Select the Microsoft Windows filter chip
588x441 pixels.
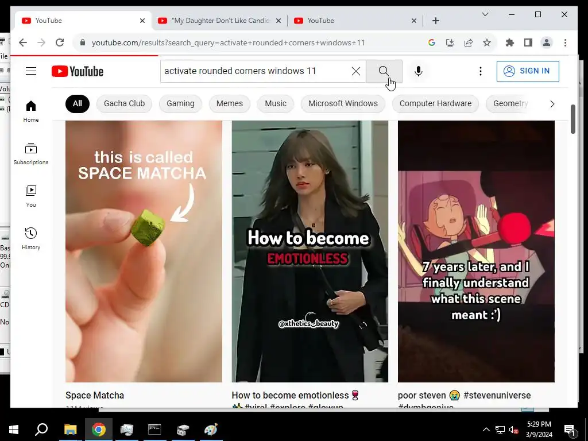tap(343, 103)
